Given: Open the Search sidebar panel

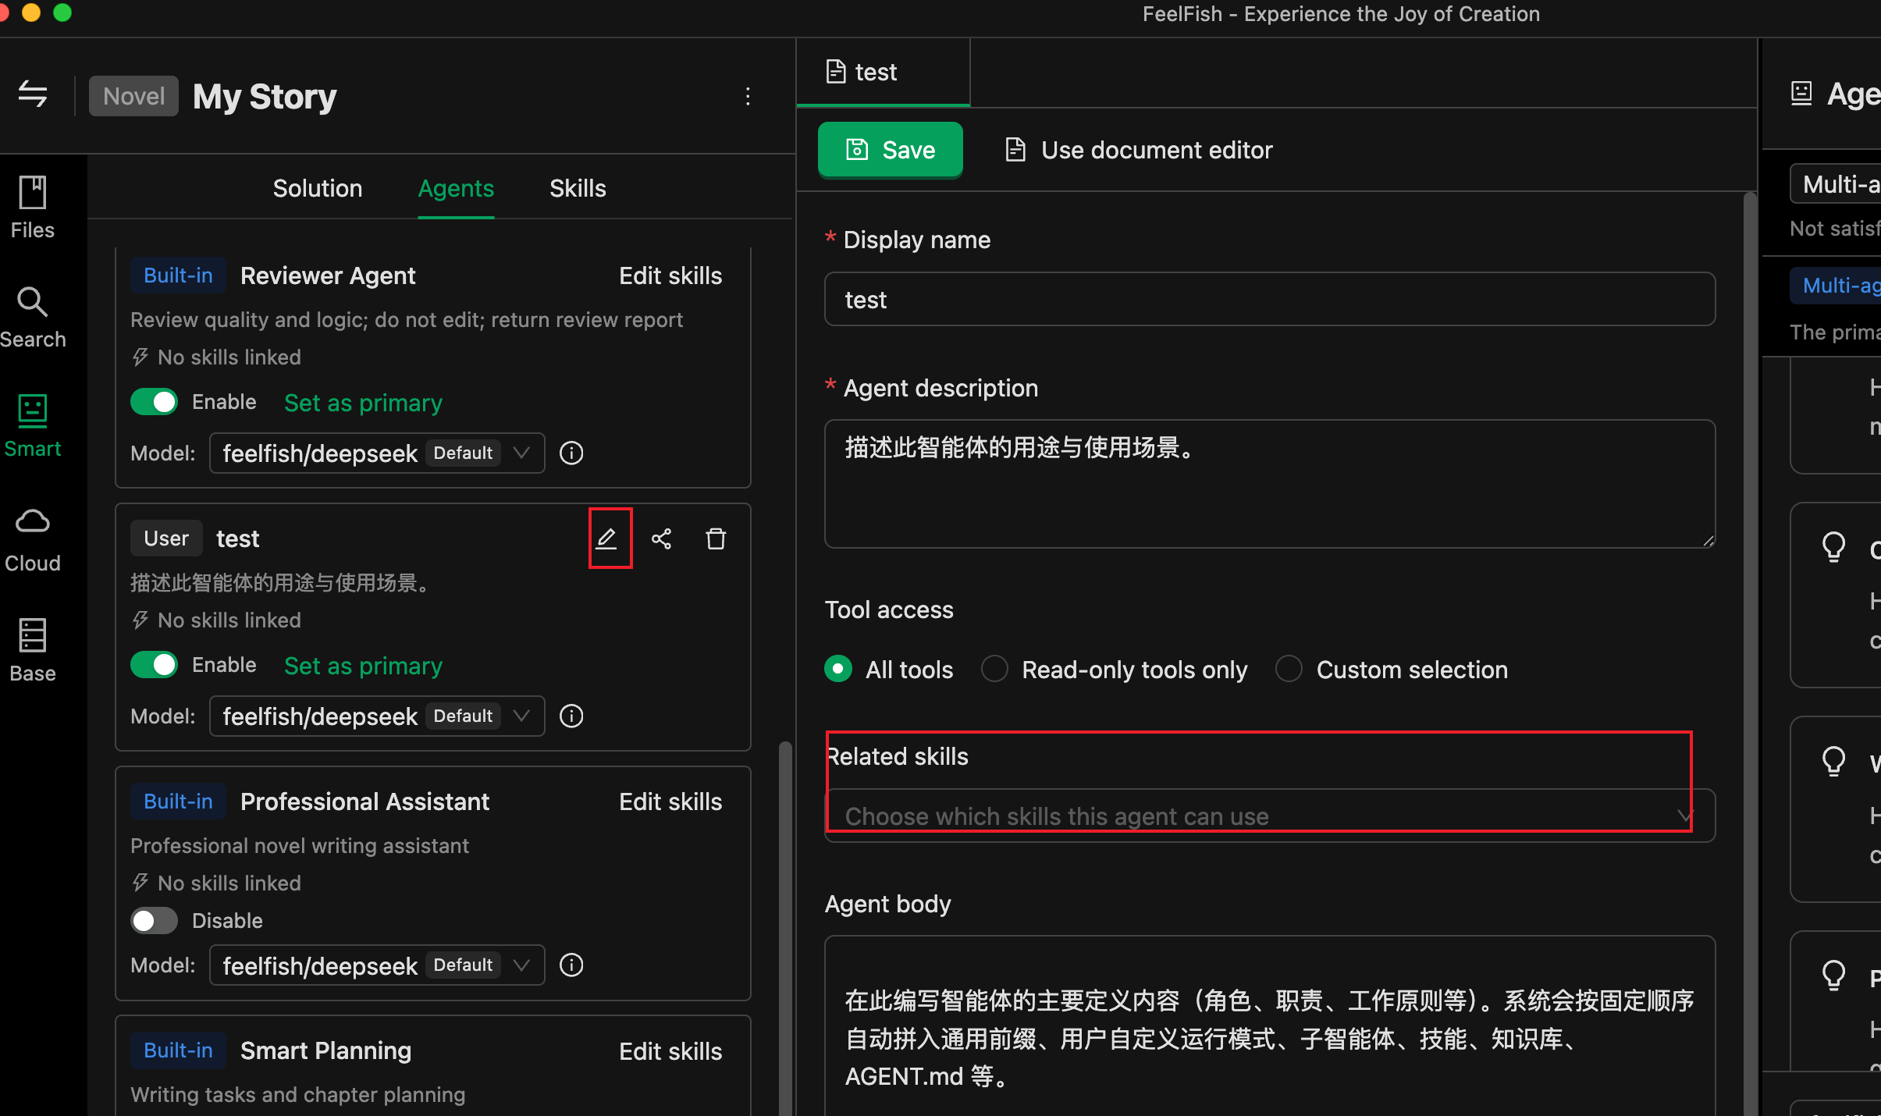Looking at the screenshot, I should coord(32,316).
